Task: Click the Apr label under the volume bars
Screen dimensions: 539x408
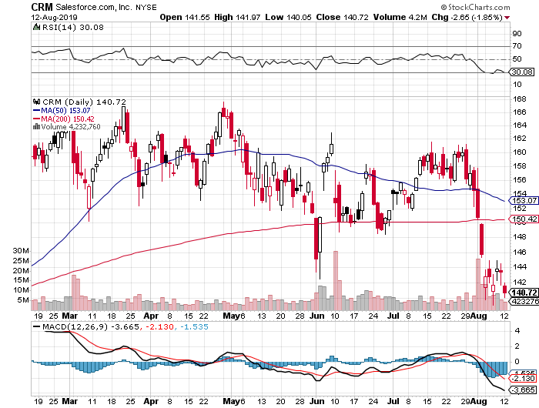Action: (x=151, y=316)
